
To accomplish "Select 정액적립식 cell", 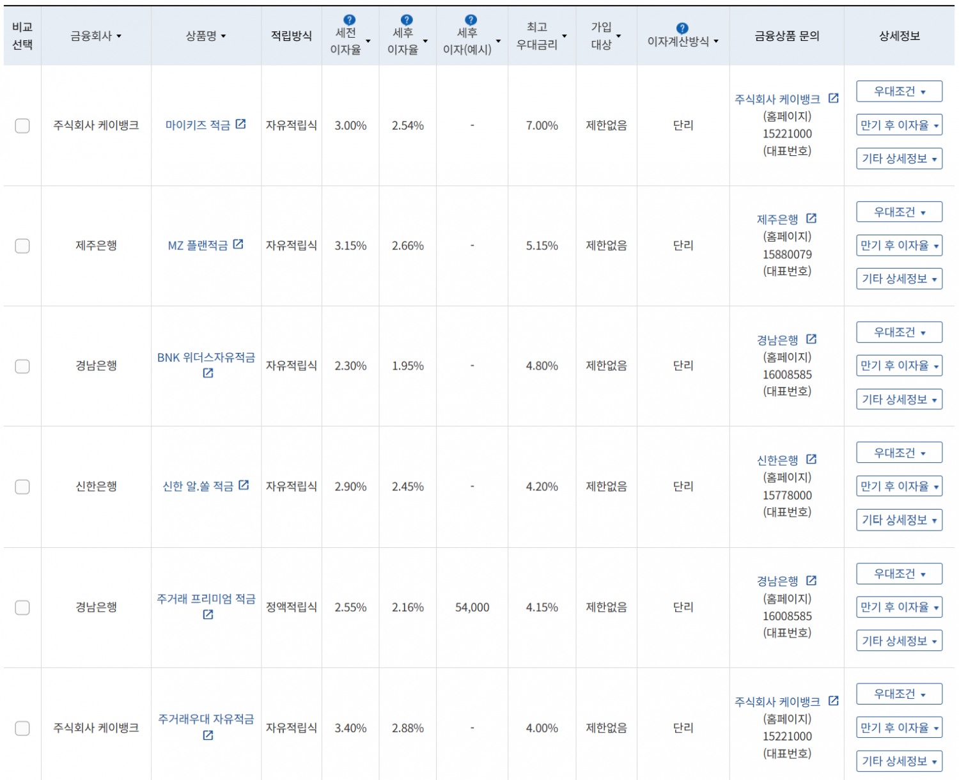I will 291,607.
